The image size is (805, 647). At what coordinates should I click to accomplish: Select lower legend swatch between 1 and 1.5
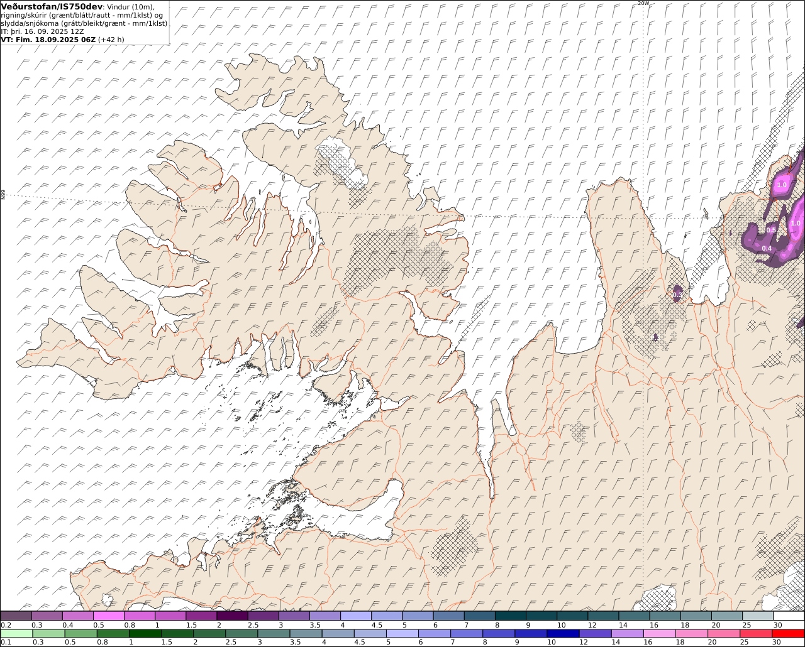point(145,633)
